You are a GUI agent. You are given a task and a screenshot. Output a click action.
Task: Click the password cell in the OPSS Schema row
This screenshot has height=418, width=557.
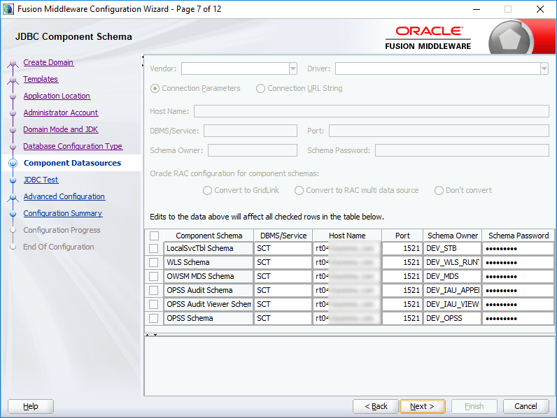click(519, 318)
